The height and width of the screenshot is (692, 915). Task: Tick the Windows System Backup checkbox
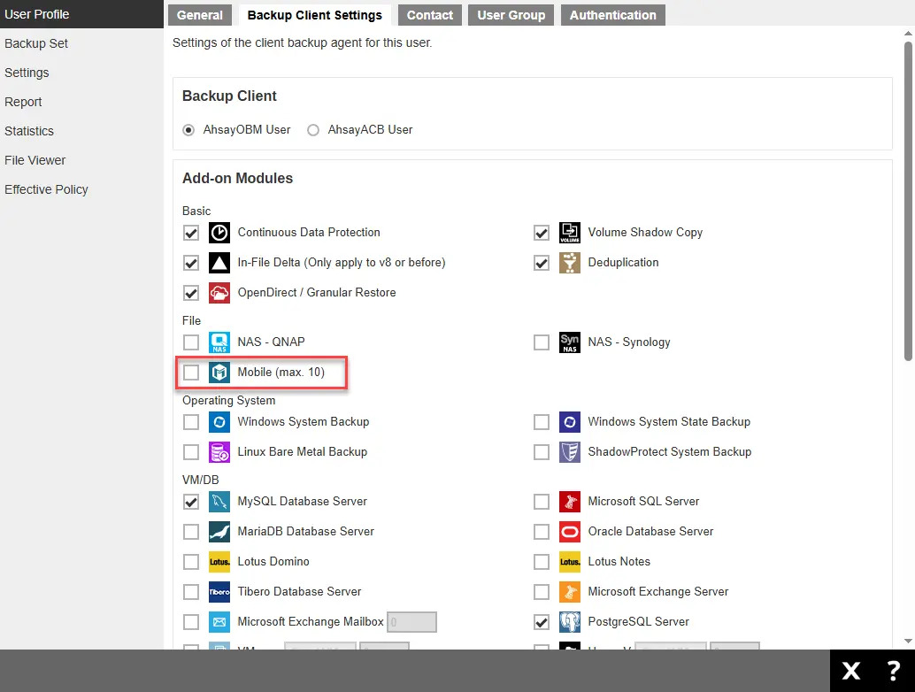tap(191, 422)
